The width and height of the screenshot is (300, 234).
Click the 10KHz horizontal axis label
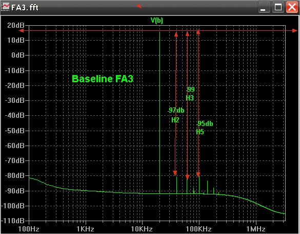pyautogui.click(x=142, y=229)
